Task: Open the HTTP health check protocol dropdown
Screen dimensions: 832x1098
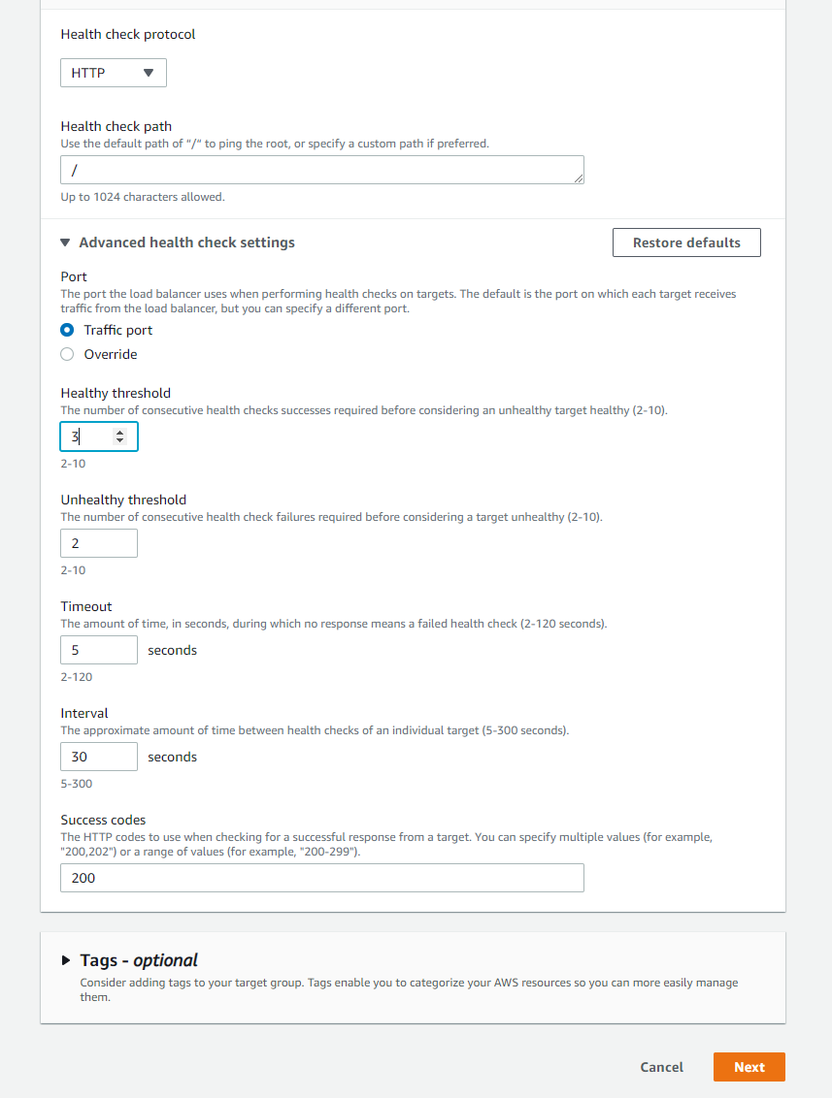Action: (x=114, y=73)
